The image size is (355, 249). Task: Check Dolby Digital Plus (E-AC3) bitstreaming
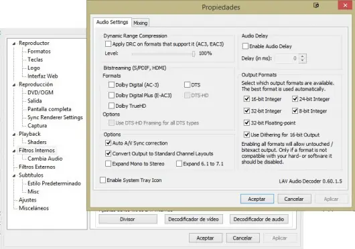click(x=111, y=95)
